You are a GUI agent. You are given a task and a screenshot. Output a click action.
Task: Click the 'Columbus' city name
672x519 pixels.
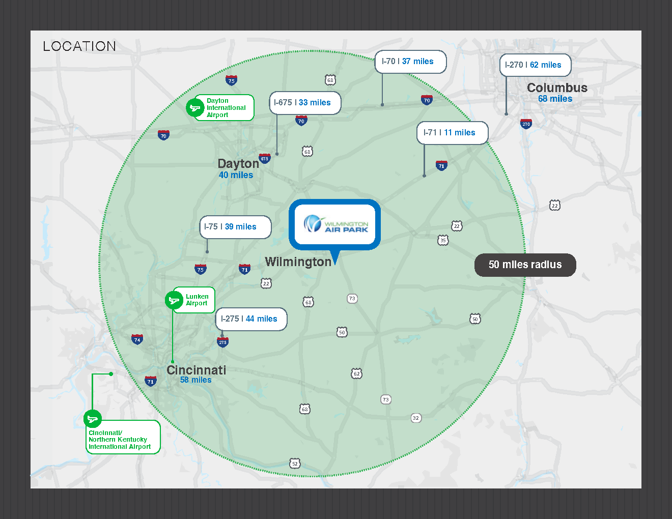point(557,88)
